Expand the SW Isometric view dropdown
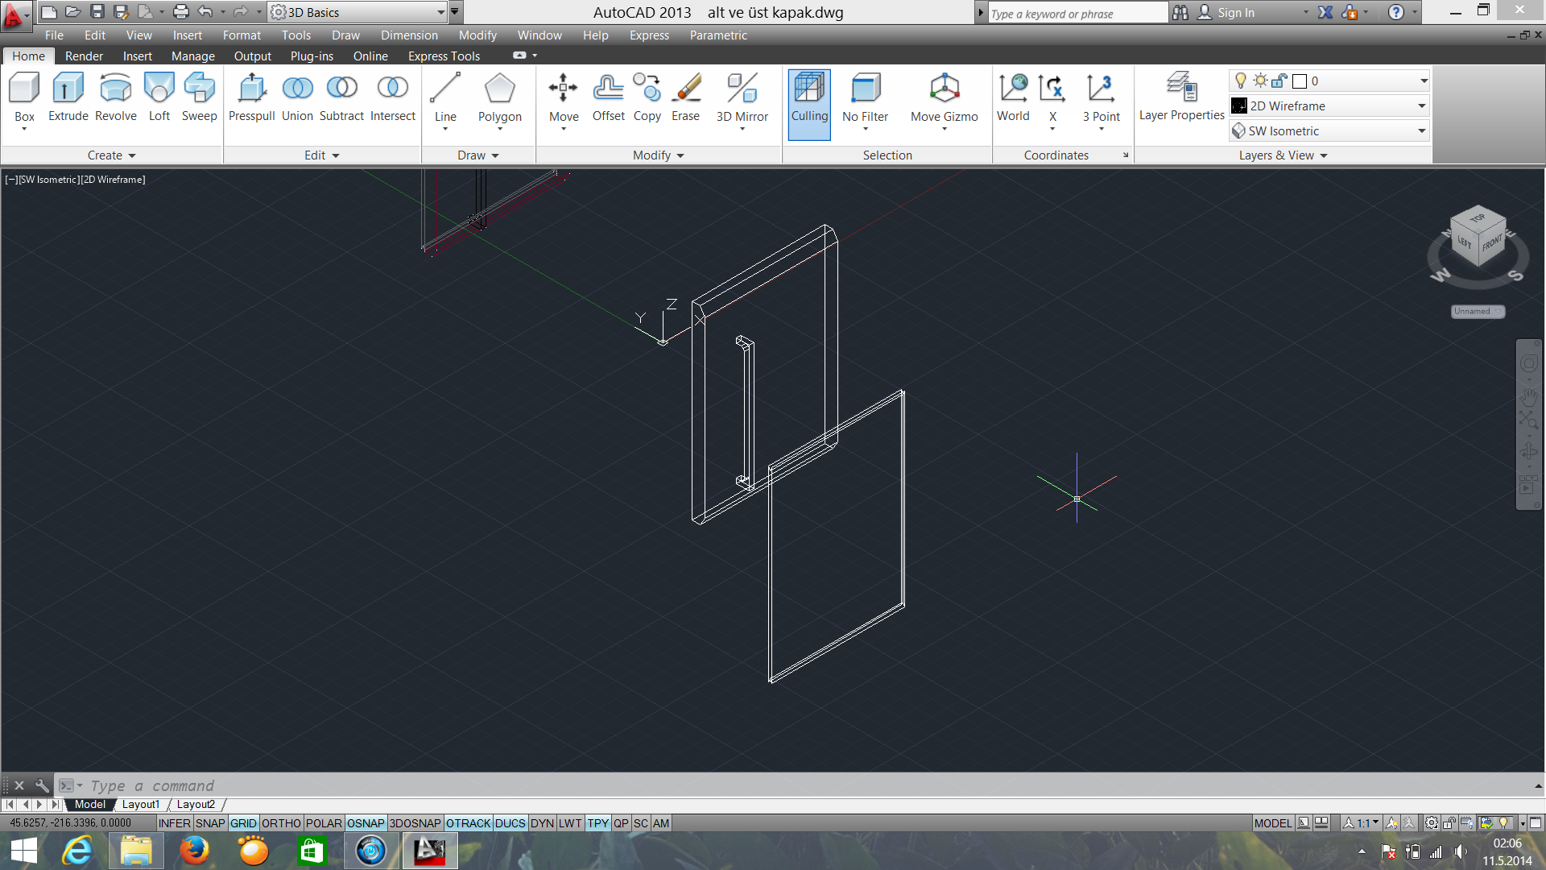1546x870 pixels. tap(1421, 131)
